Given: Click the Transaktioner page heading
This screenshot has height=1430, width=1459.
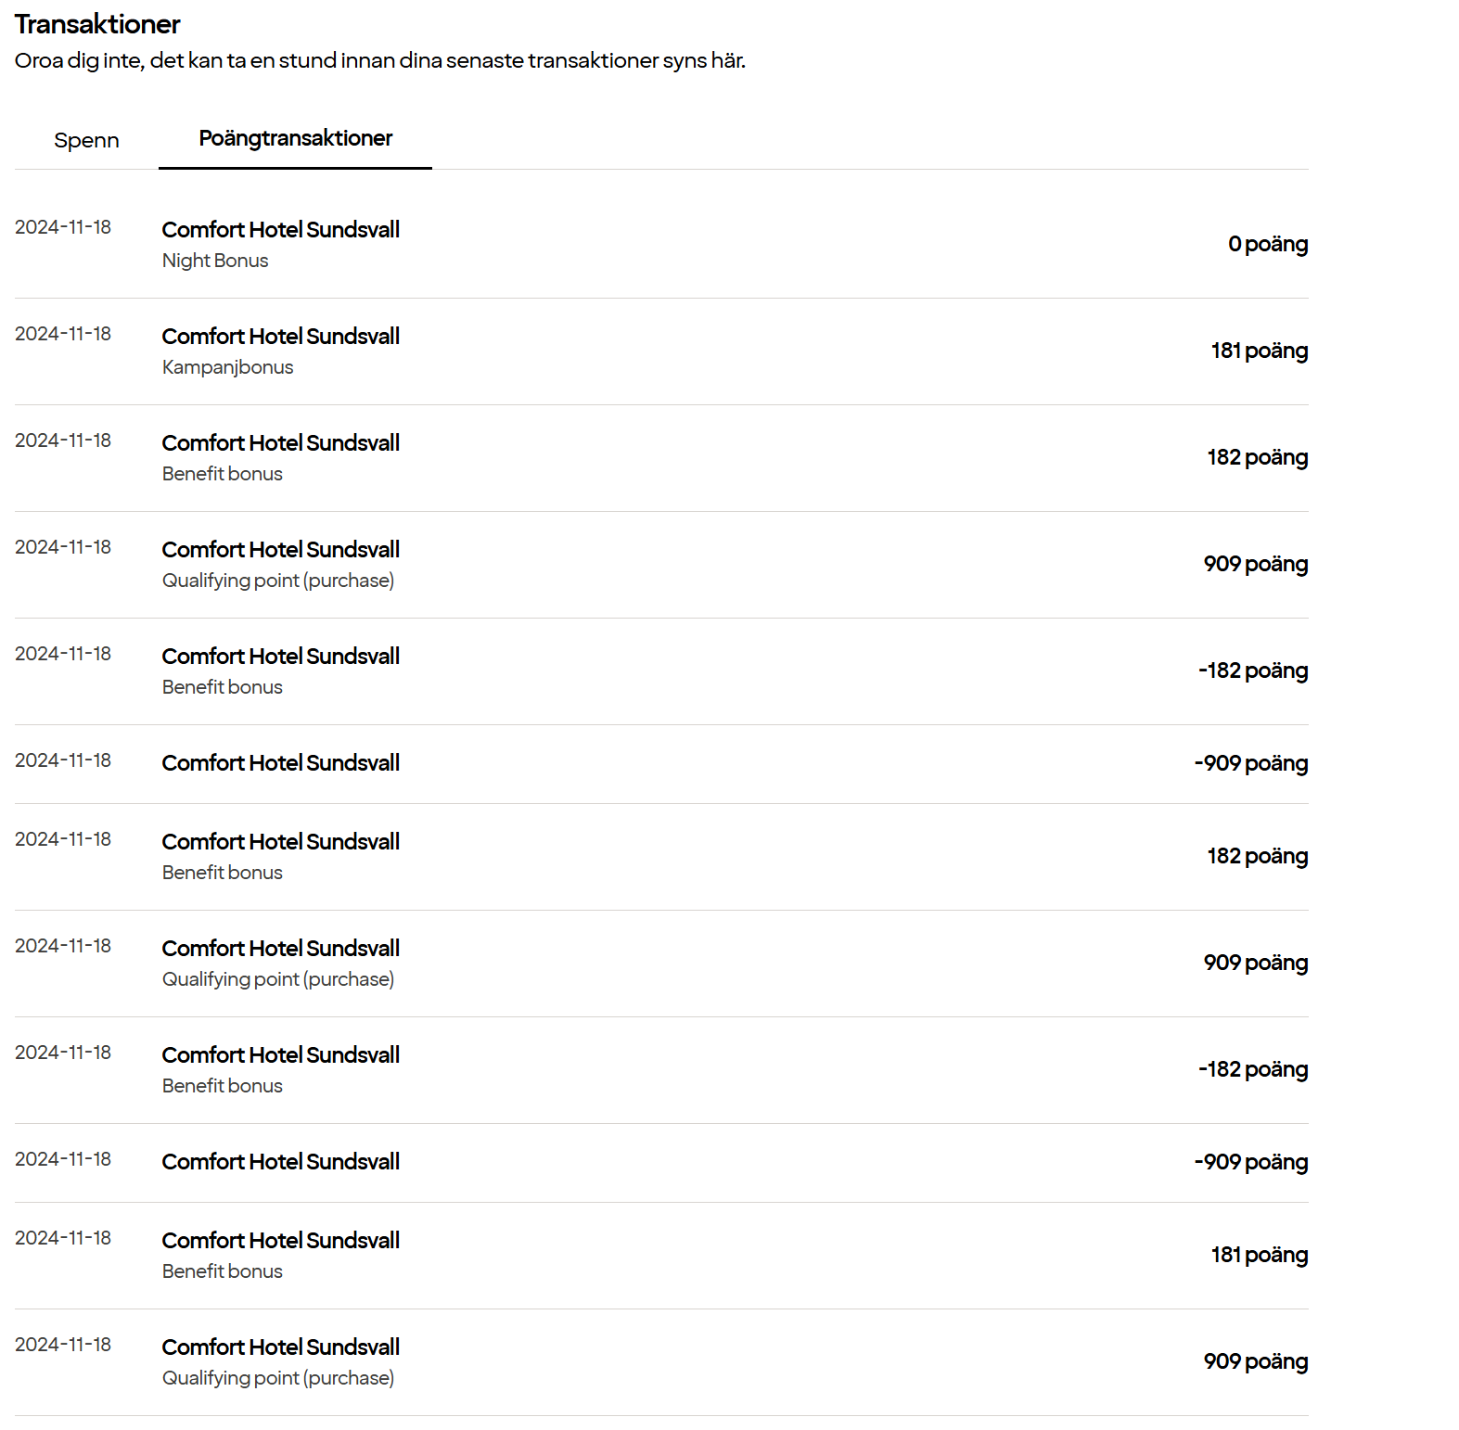Looking at the screenshot, I should click(x=97, y=24).
